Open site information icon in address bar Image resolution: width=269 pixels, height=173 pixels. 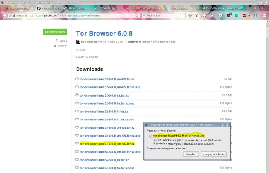[x=10, y=15]
